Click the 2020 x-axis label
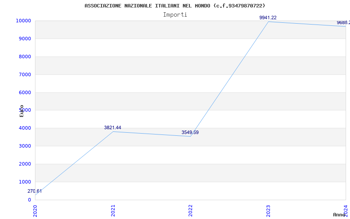This screenshot has height=219, width=350. (x=35, y=211)
